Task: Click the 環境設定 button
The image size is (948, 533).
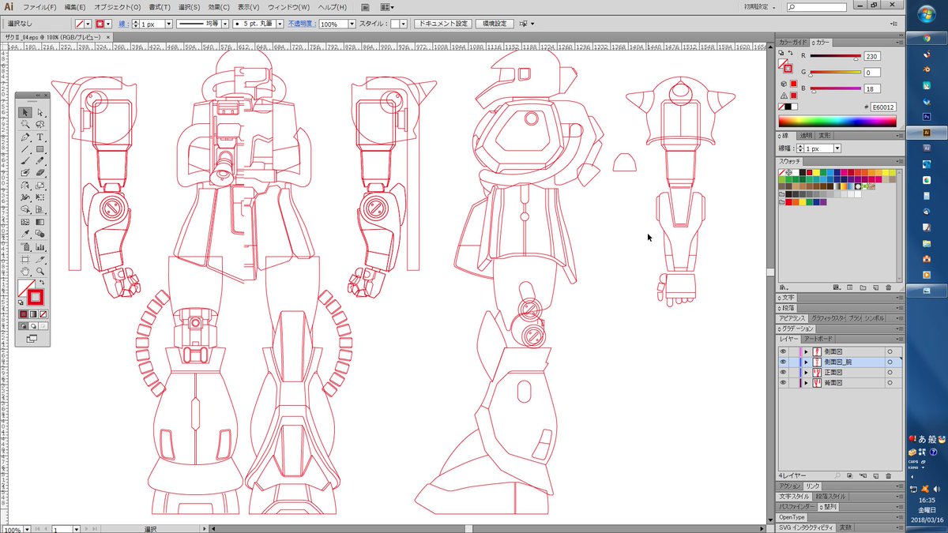Action: [494, 24]
